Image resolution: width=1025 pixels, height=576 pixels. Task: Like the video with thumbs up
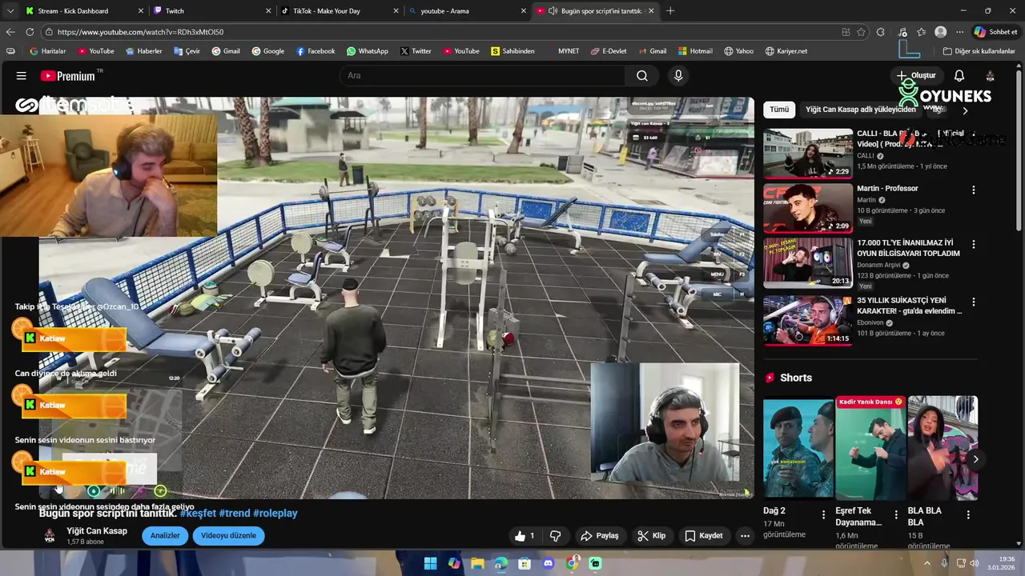point(525,536)
